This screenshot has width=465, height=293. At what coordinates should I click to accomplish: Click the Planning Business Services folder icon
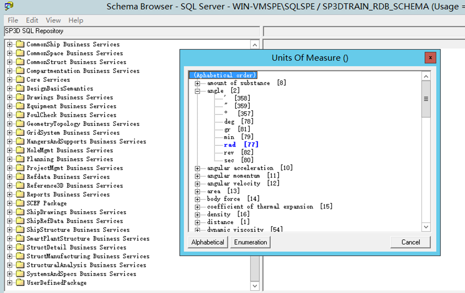coord(20,159)
